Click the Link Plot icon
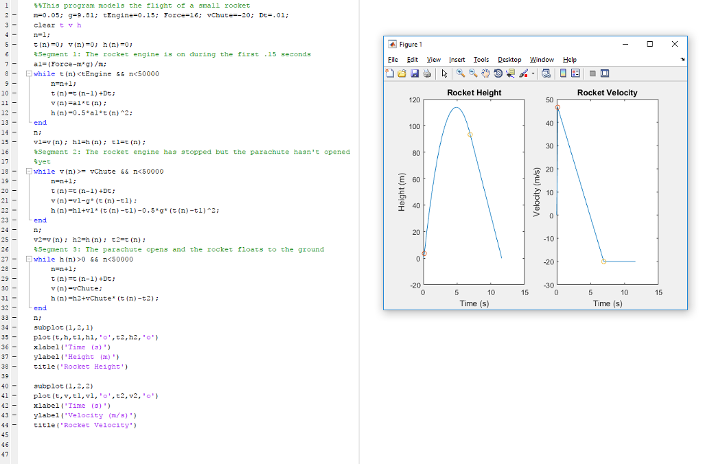Image resolution: width=703 pixels, height=464 pixels. [x=547, y=73]
